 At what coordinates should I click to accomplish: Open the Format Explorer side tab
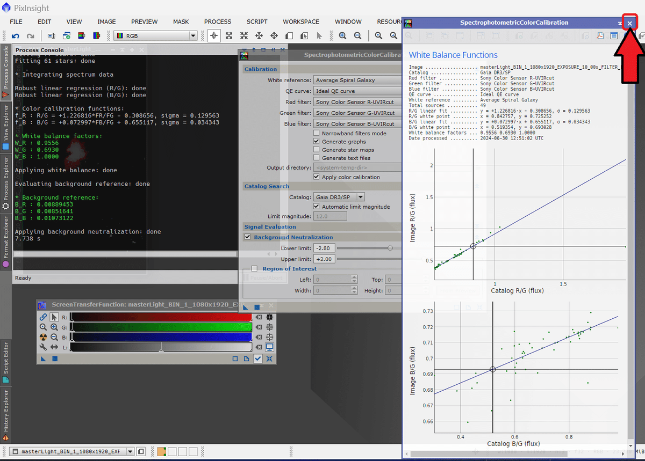point(6,242)
